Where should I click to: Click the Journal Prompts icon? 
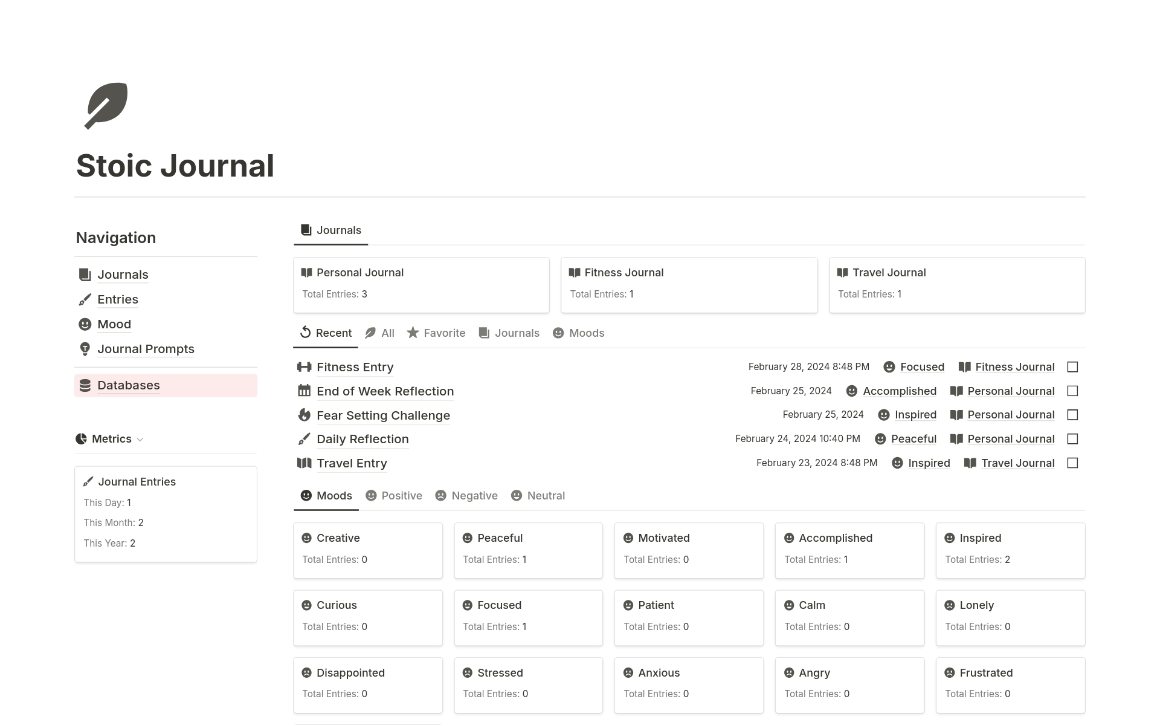point(85,349)
